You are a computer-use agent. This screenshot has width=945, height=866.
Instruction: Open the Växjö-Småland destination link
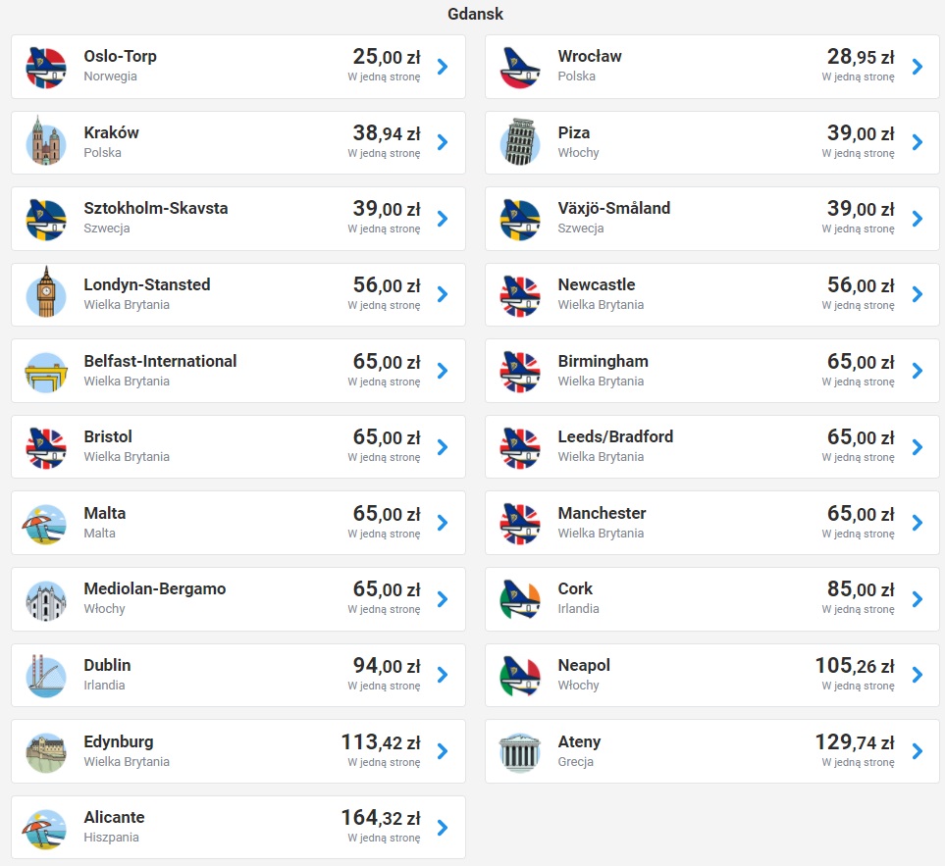click(613, 208)
